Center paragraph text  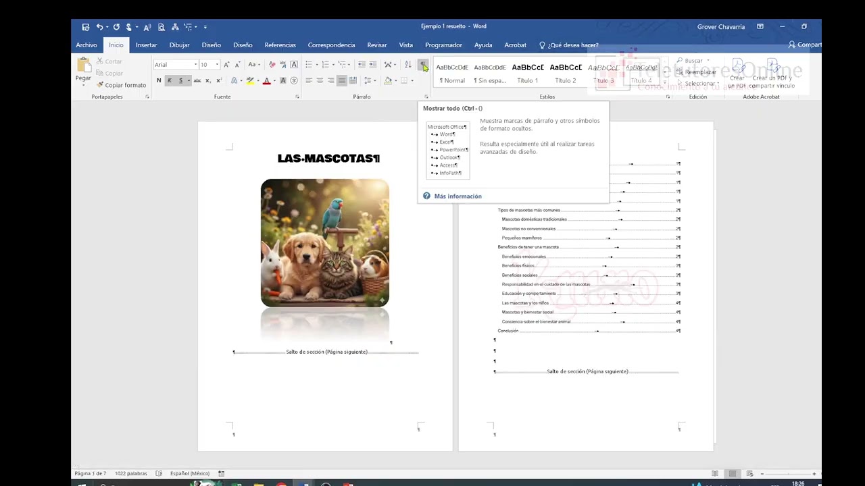[x=320, y=80]
